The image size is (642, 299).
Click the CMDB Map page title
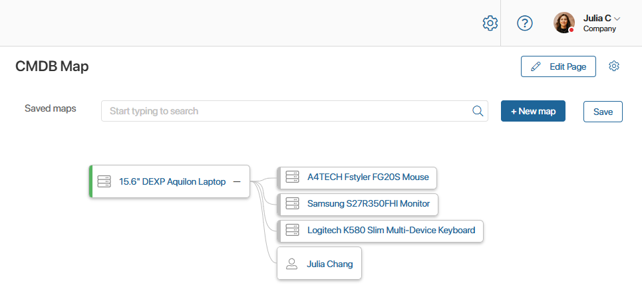pyautogui.click(x=52, y=66)
